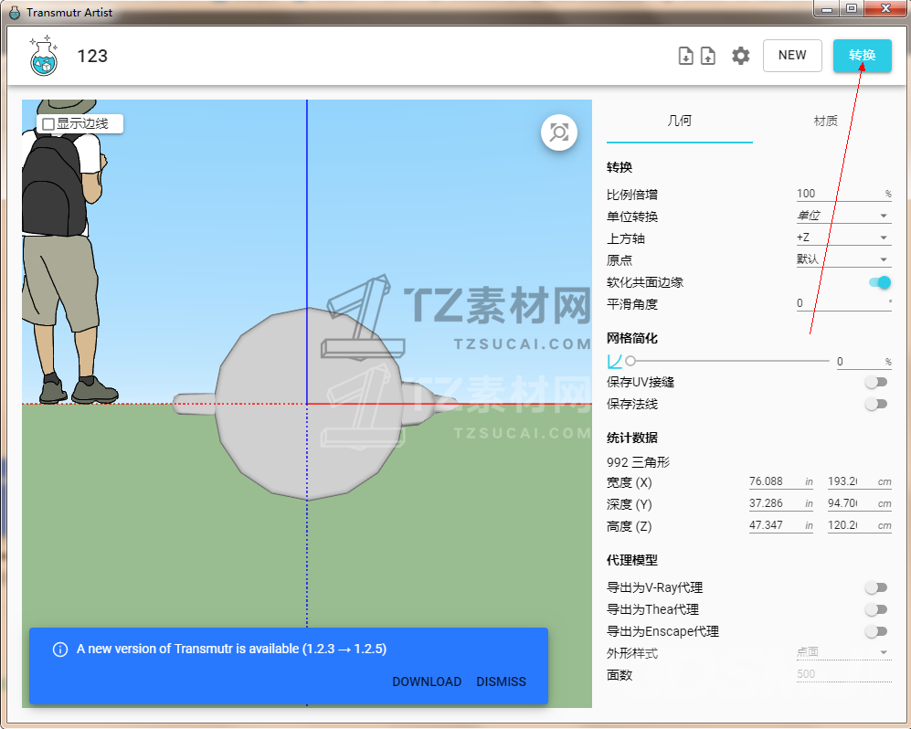Switch to the 材质 tab
Screen dimensions: 911x729
(x=825, y=121)
